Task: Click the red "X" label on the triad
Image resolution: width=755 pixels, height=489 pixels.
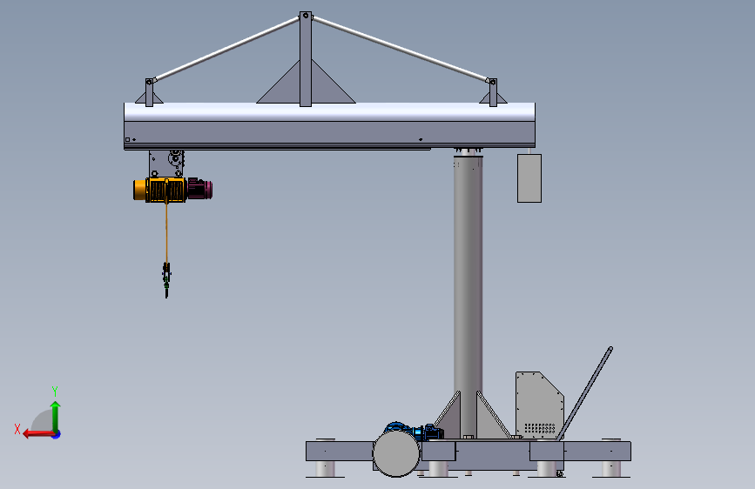Action: click(17, 429)
